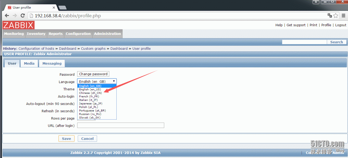Click the URL (after login) field
This screenshot has width=348, height=158.
pos(121,125)
